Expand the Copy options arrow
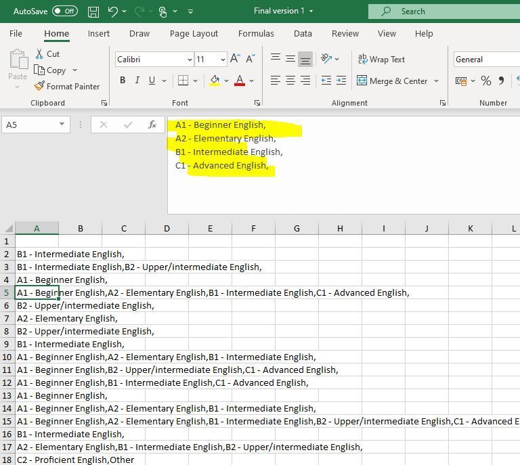520x465 pixels. (74, 70)
